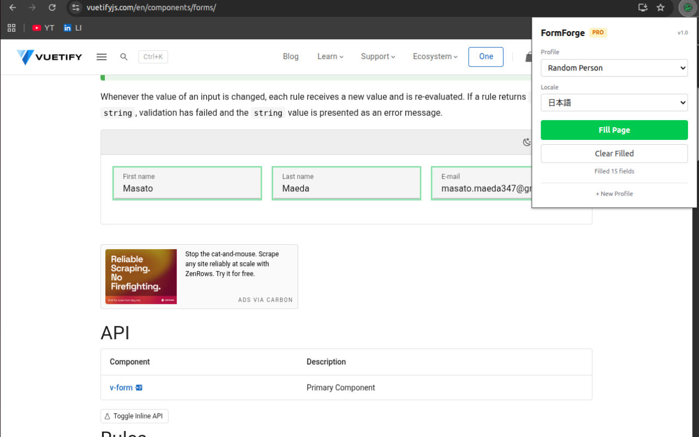Click the screen cast icon

pyautogui.click(x=643, y=8)
